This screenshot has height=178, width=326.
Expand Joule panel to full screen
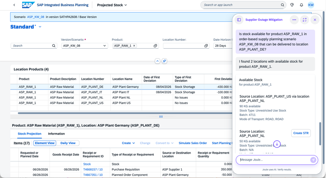(305, 20)
